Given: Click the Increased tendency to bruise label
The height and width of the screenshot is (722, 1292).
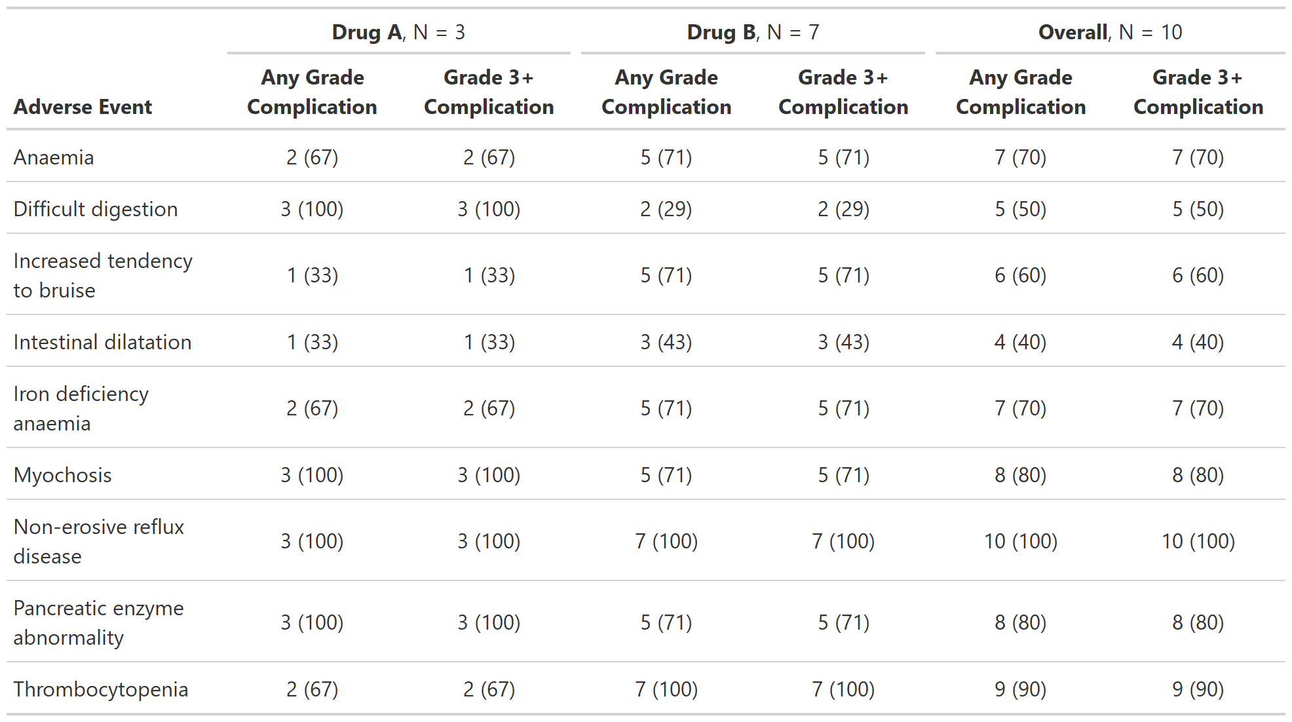Looking at the screenshot, I should point(103,275).
